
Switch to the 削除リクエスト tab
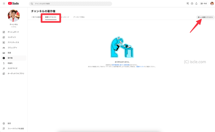(51, 17)
